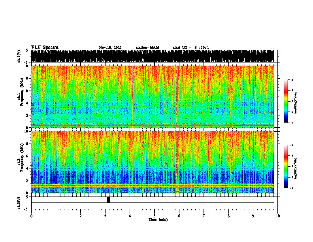Click time axis tick label '3'
Screen dimensions: 313x242
point(105,216)
